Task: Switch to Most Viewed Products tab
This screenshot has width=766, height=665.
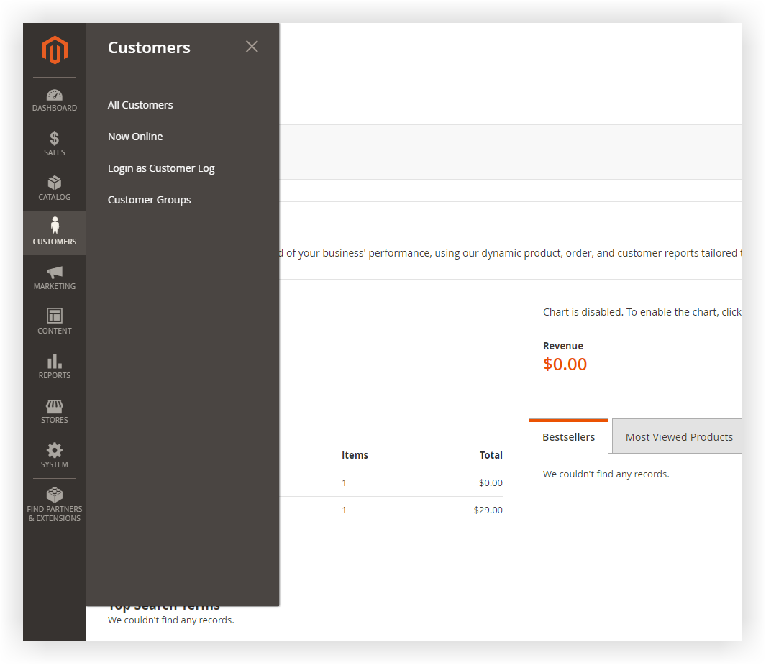Action: tap(678, 437)
